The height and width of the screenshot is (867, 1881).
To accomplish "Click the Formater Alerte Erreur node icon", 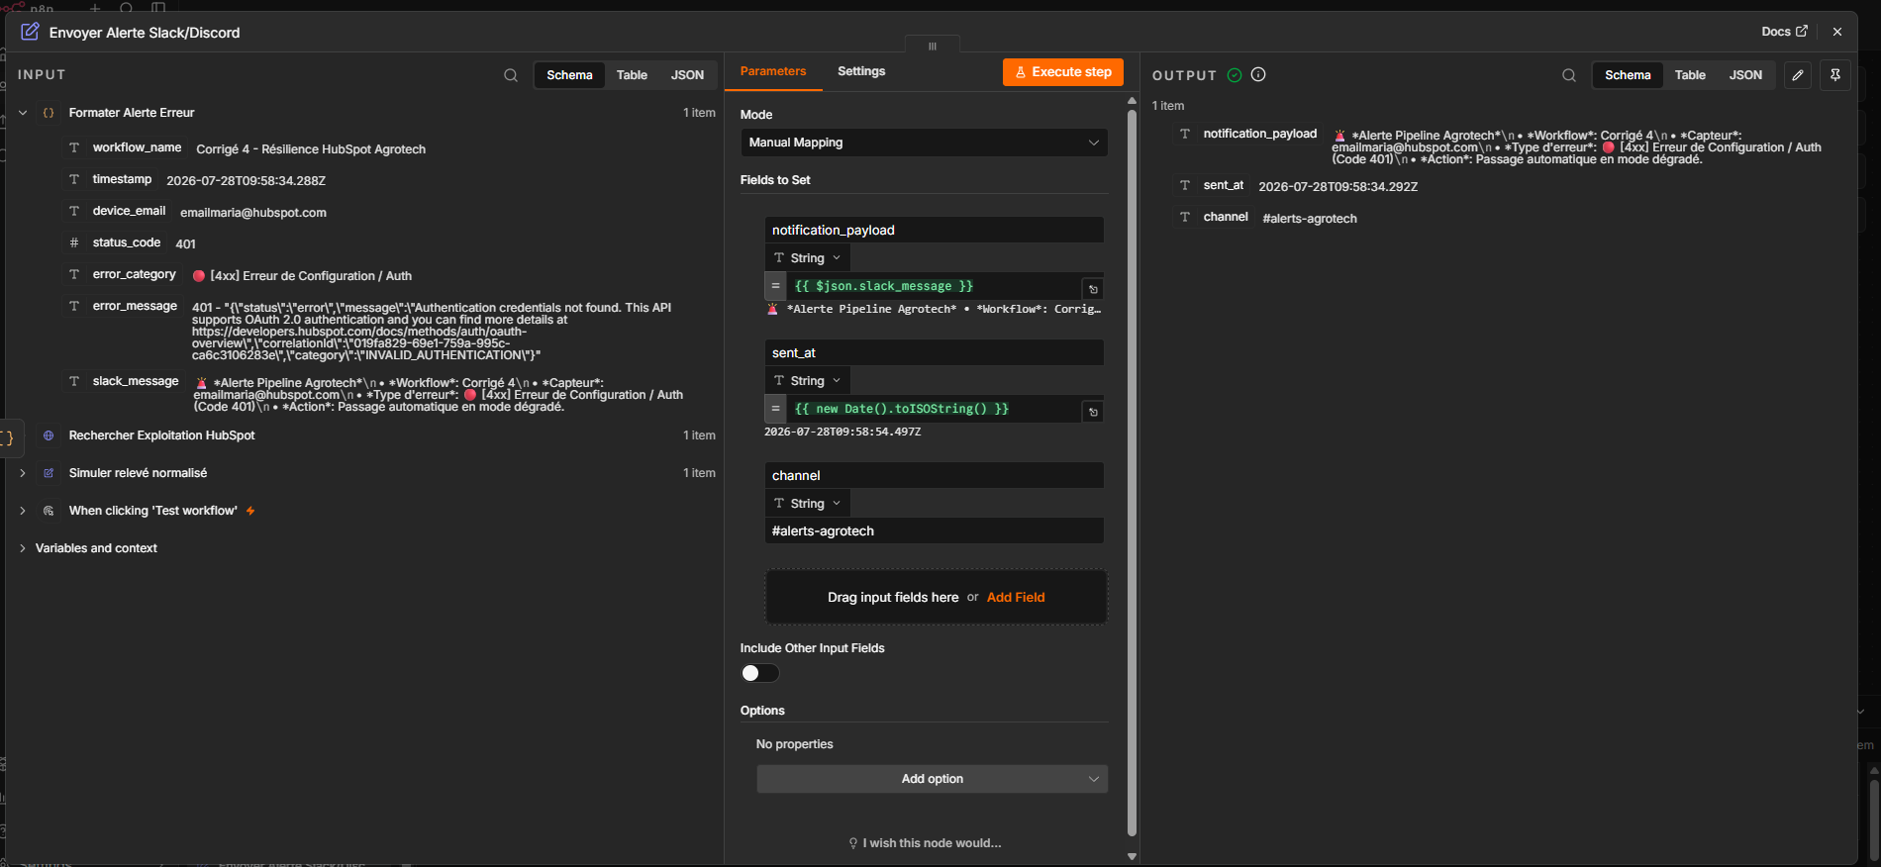I will tap(49, 113).
